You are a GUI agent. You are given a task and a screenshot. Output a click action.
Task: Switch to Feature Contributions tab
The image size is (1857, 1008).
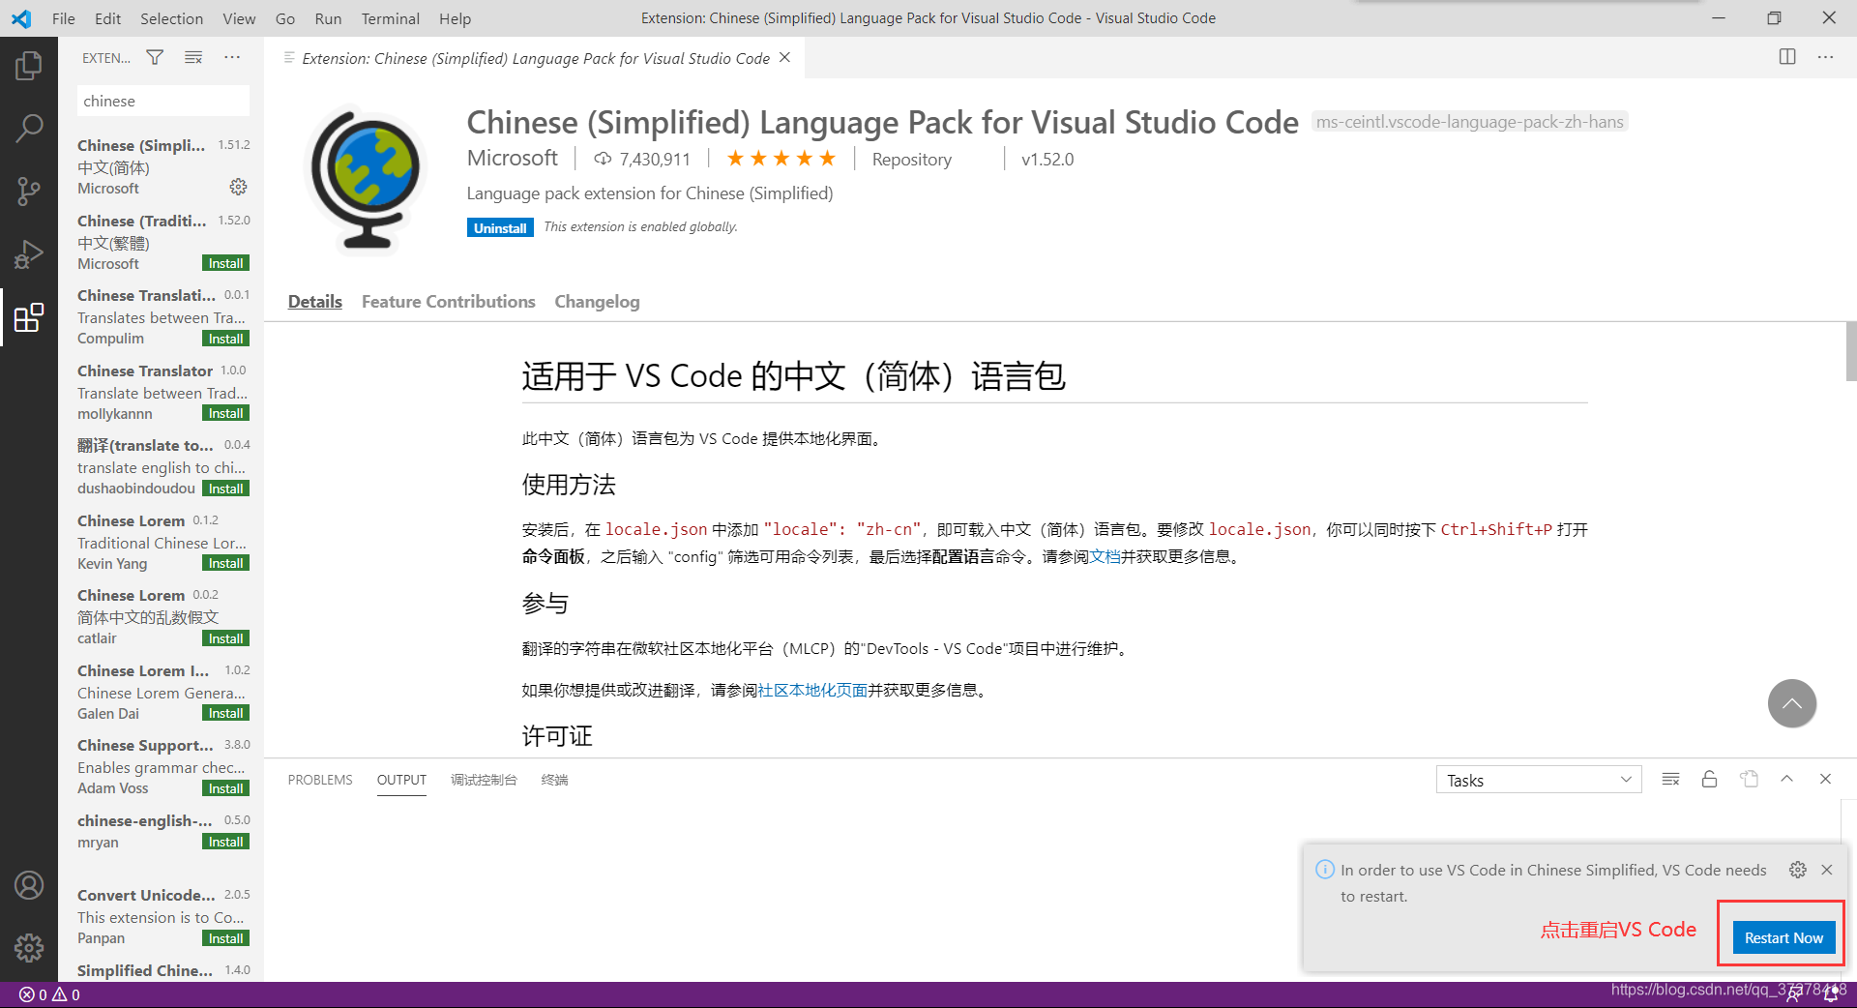(448, 302)
